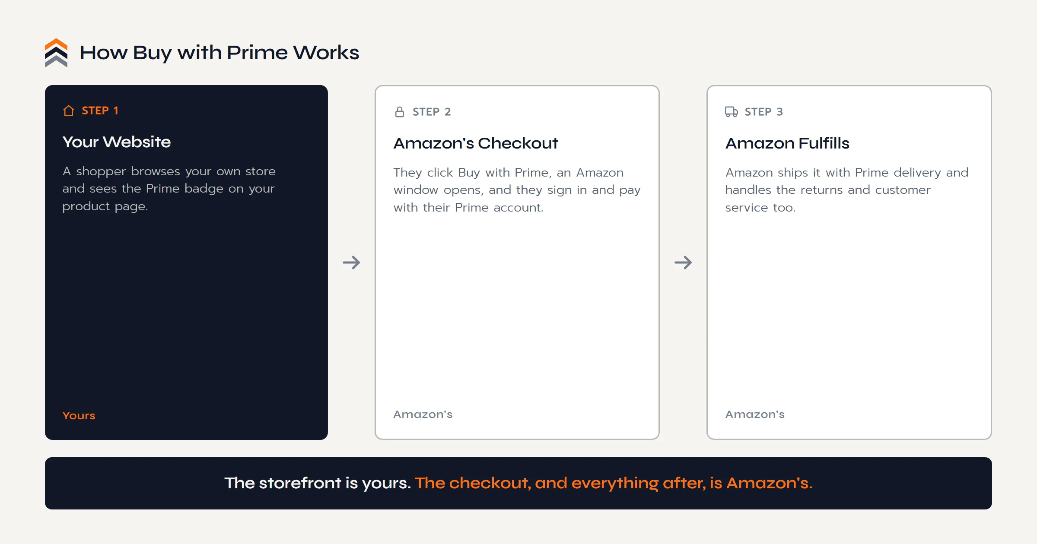Image resolution: width=1037 pixels, height=544 pixels.
Task: Click the lock icon beside STEP 2
Action: pos(400,112)
